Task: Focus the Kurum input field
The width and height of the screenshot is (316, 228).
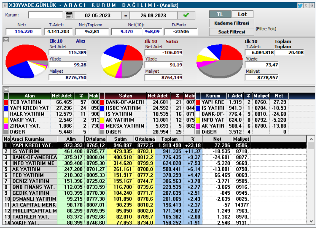Action: click(x=45, y=15)
